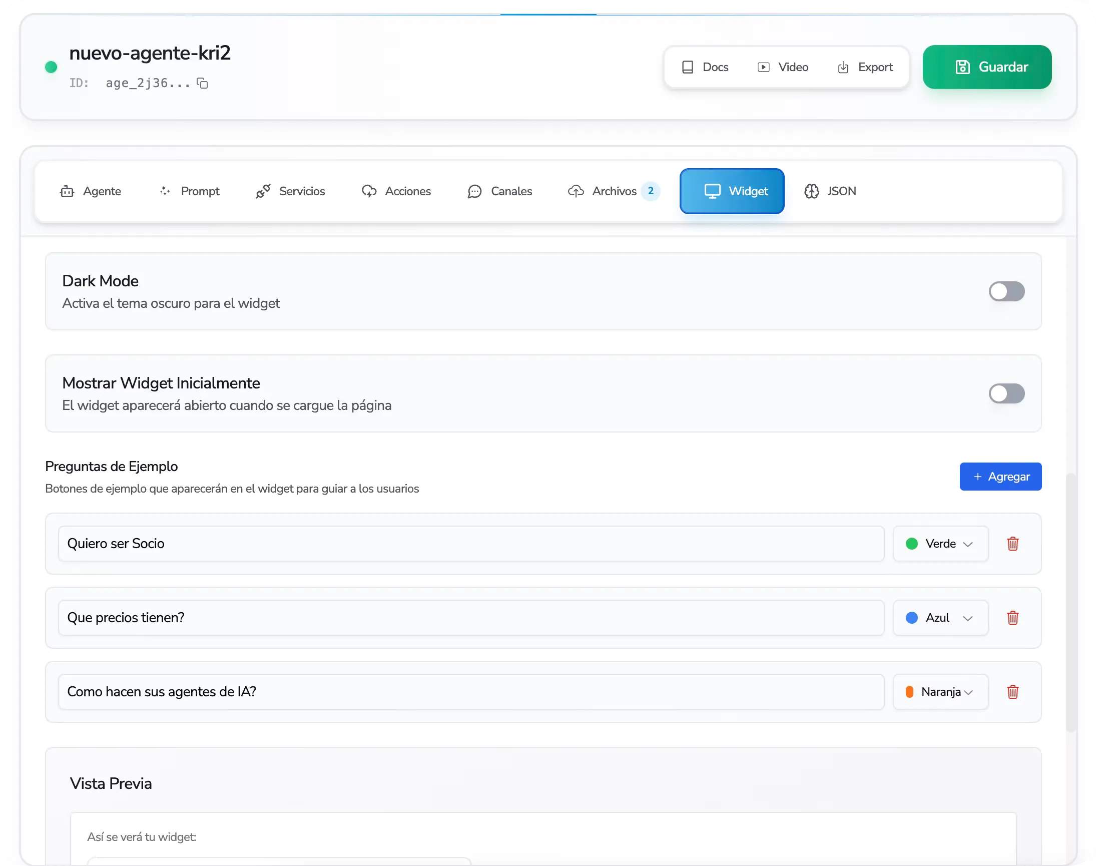Add a new example question with Agregar

[x=1000, y=477]
